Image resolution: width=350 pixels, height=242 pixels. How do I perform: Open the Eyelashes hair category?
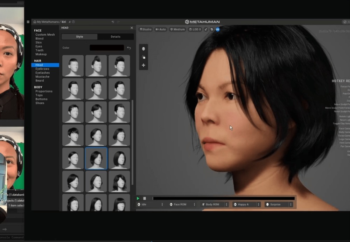tap(43, 72)
